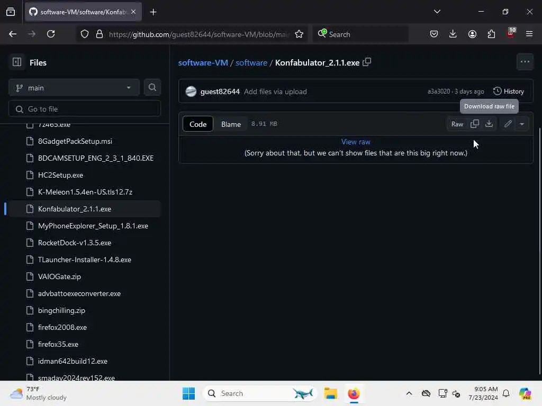
Task: Open Firefox account menu
Action: 472,34
